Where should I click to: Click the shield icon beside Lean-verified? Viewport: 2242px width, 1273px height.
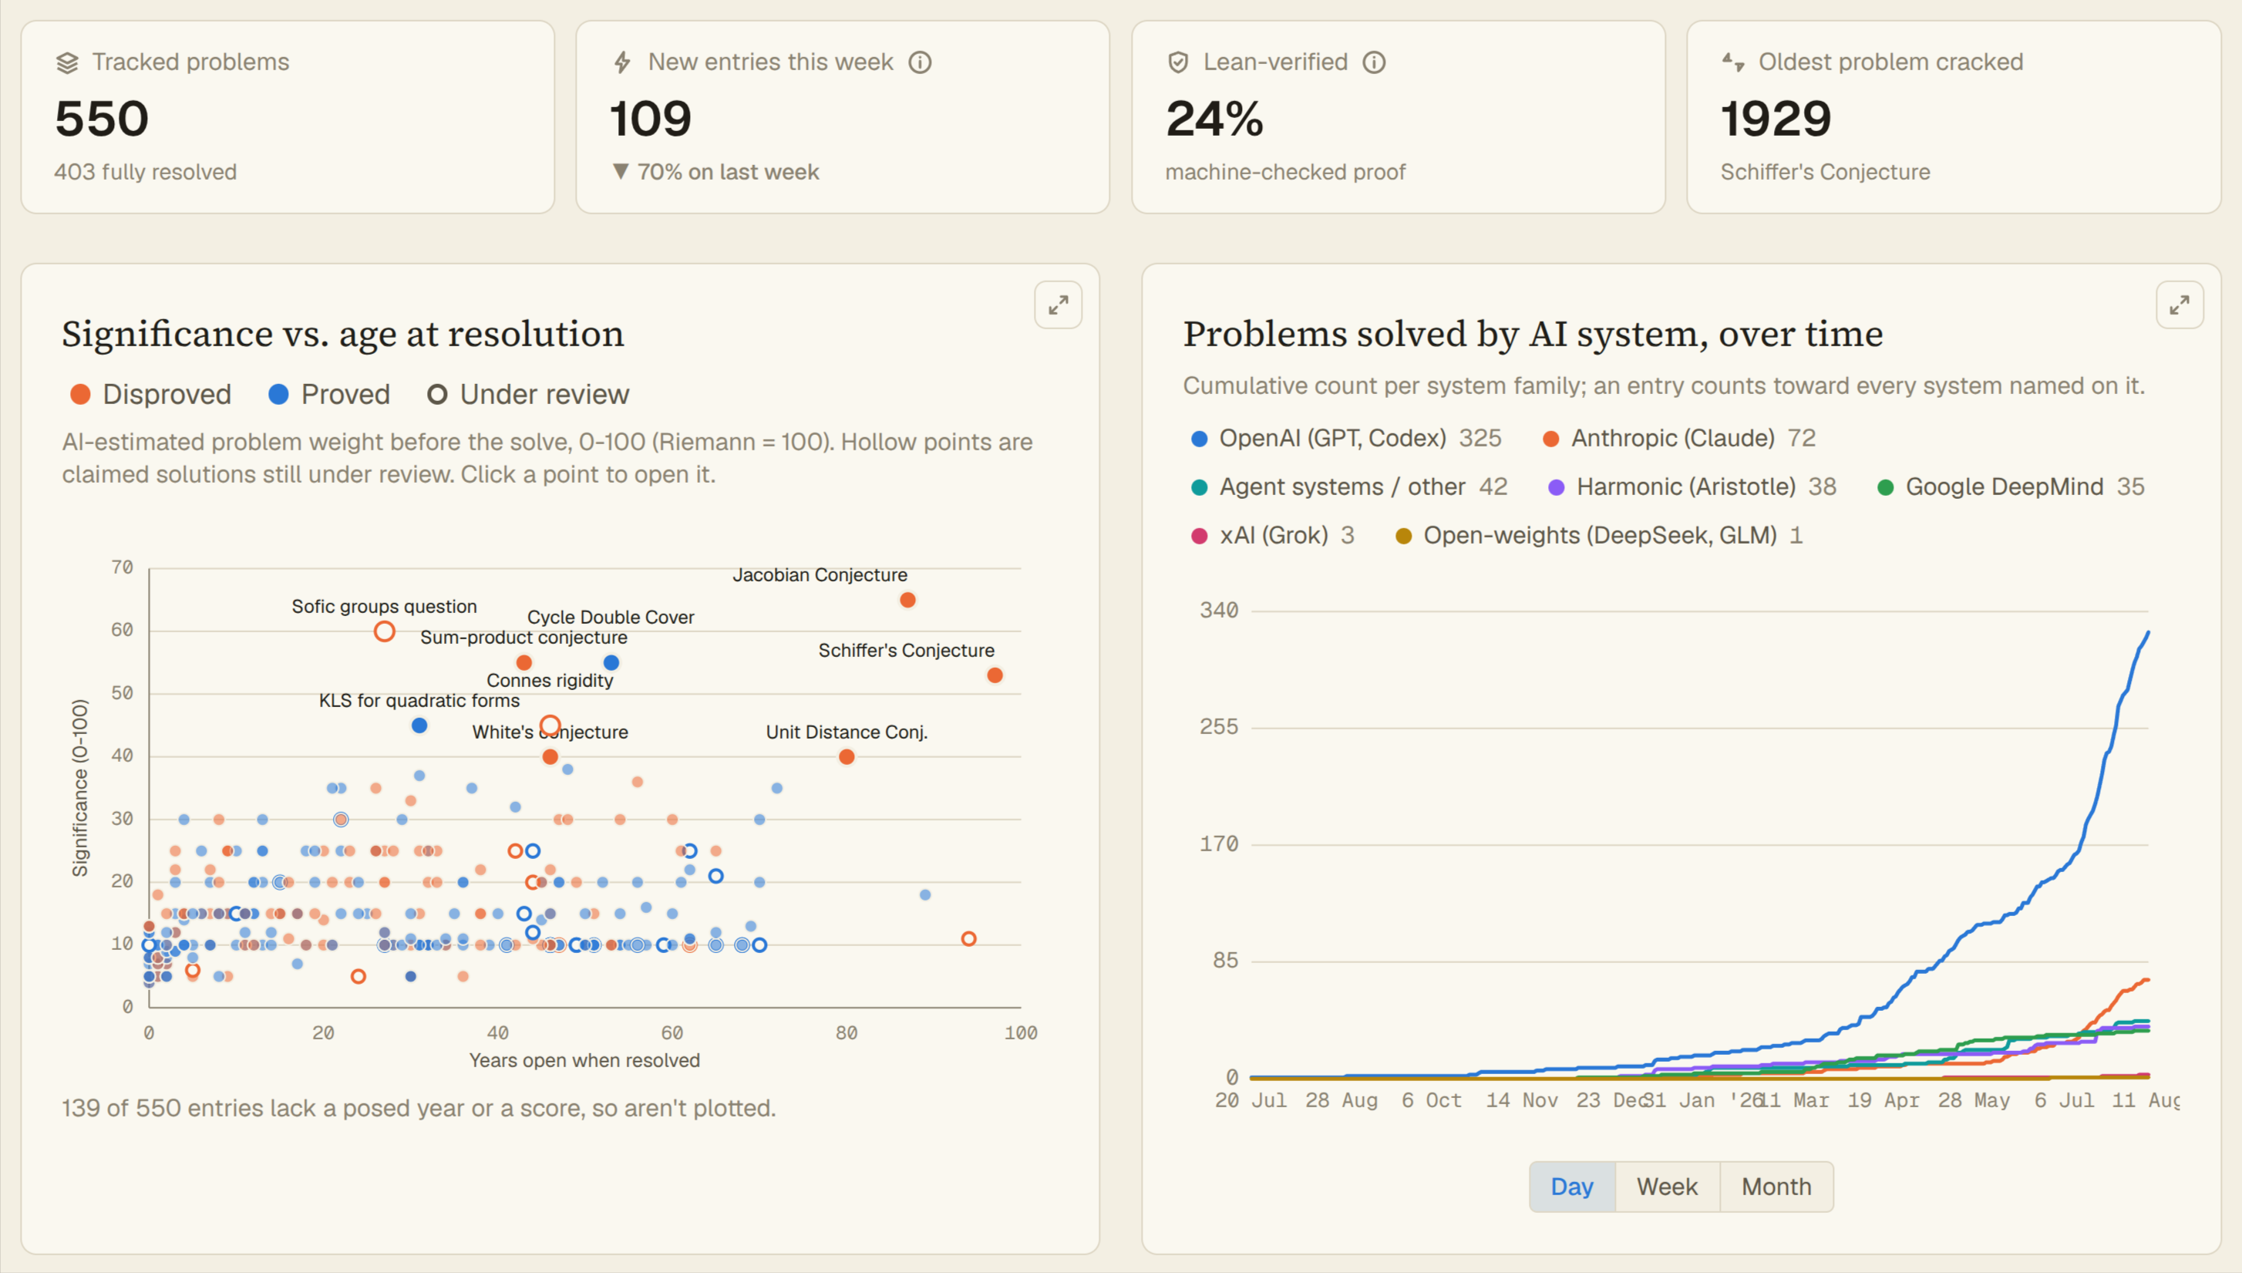[1178, 62]
